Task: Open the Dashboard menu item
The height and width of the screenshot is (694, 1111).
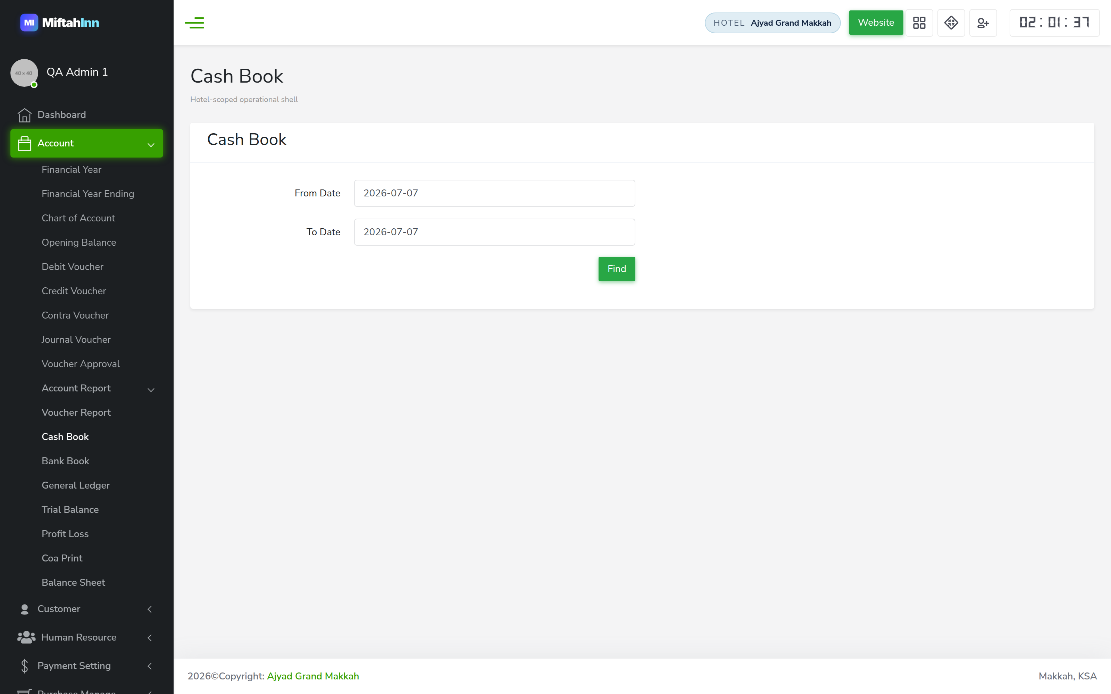Action: pyautogui.click(x=86, y=115)
